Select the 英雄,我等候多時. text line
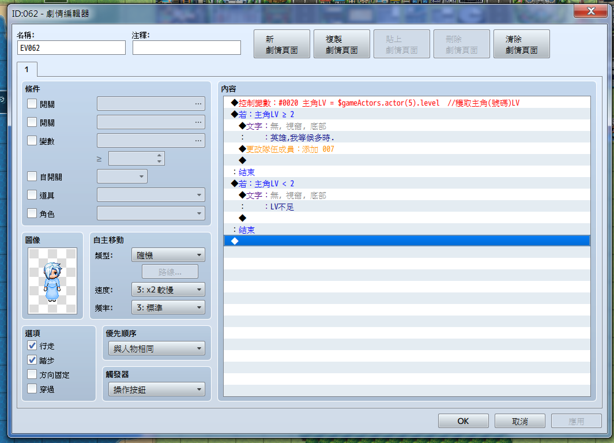 [x=407, y=137]
